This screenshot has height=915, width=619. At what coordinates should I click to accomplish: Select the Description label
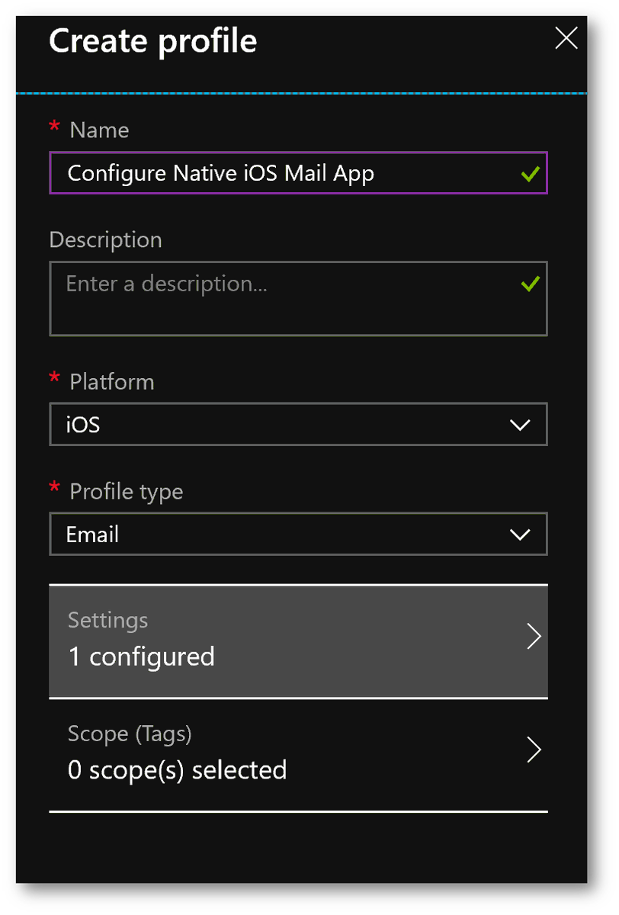(x=105, y=239)
